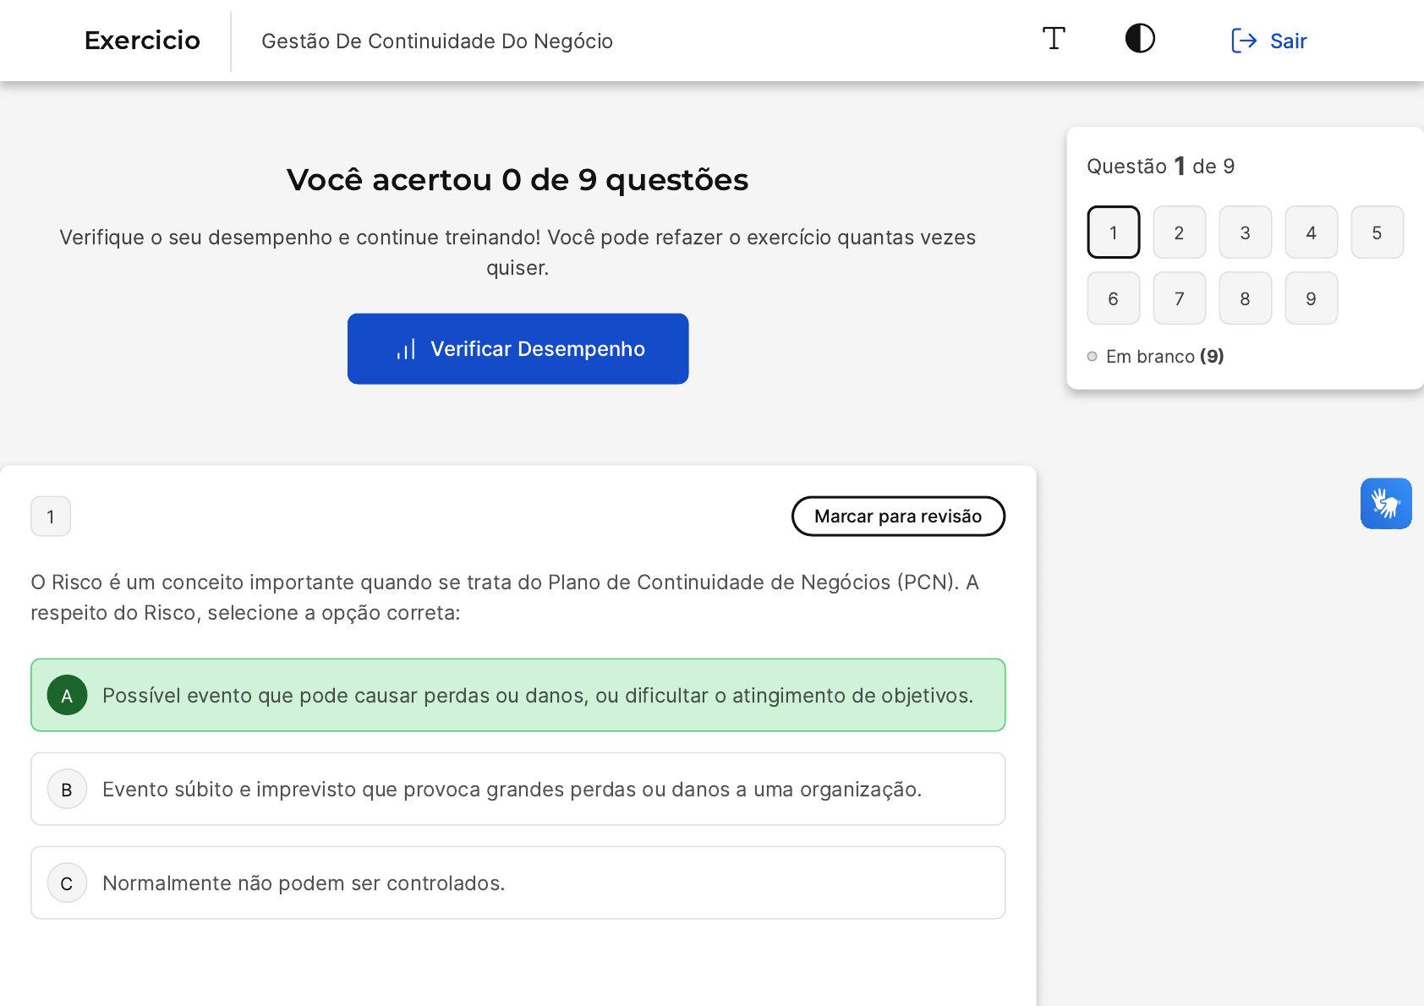Select question 3 box
Image resolution: width=1424 pixels, height=1006 pixels.
[x=1245, y=232]
